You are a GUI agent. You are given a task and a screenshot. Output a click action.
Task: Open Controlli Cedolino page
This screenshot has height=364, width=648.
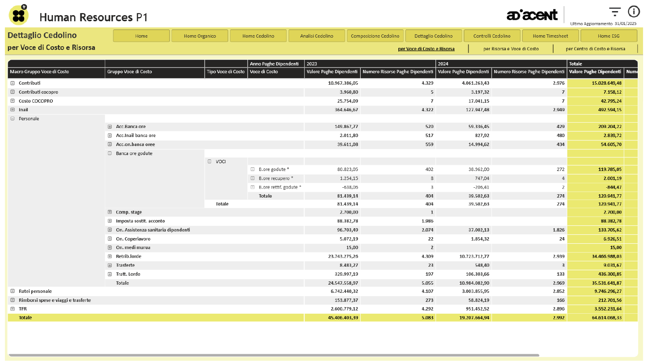[x=492, y=36]
